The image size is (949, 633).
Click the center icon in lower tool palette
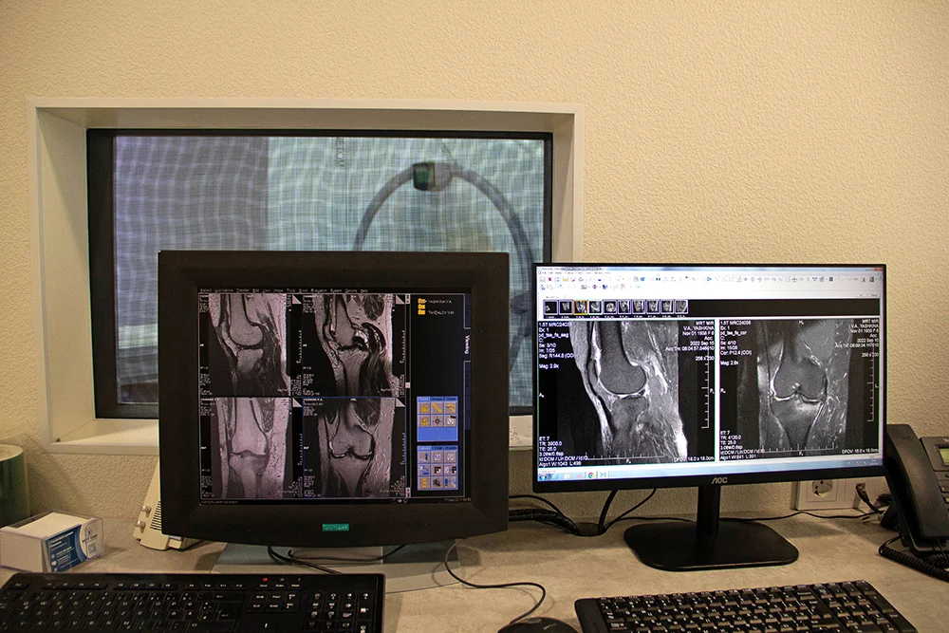click(437, 469)
